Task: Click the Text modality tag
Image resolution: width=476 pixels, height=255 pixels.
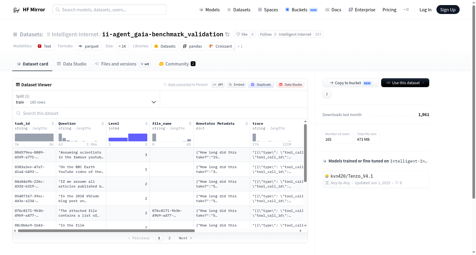Action: pos(44,46)
